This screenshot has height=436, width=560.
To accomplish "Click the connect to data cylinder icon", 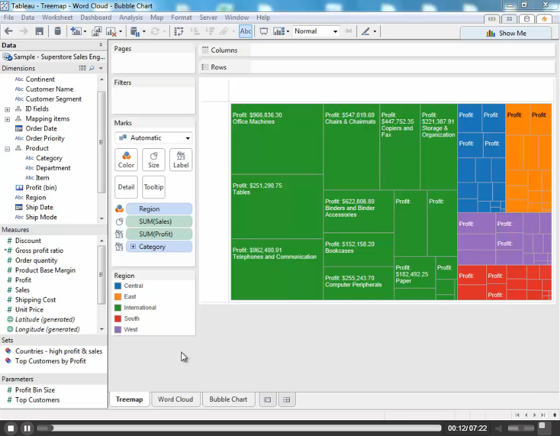I will click(57, 31).
